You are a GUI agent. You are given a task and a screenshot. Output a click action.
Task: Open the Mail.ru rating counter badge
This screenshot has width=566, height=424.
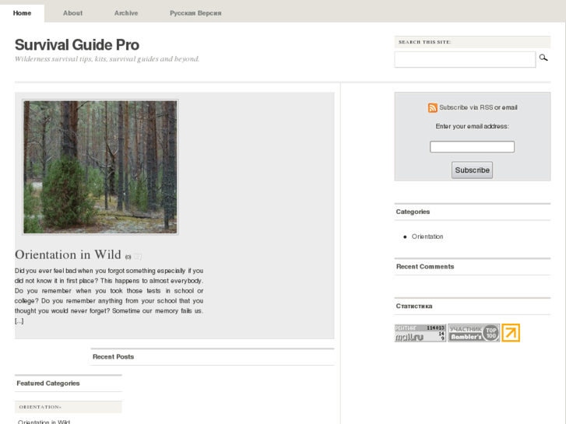tap(420, 333)
